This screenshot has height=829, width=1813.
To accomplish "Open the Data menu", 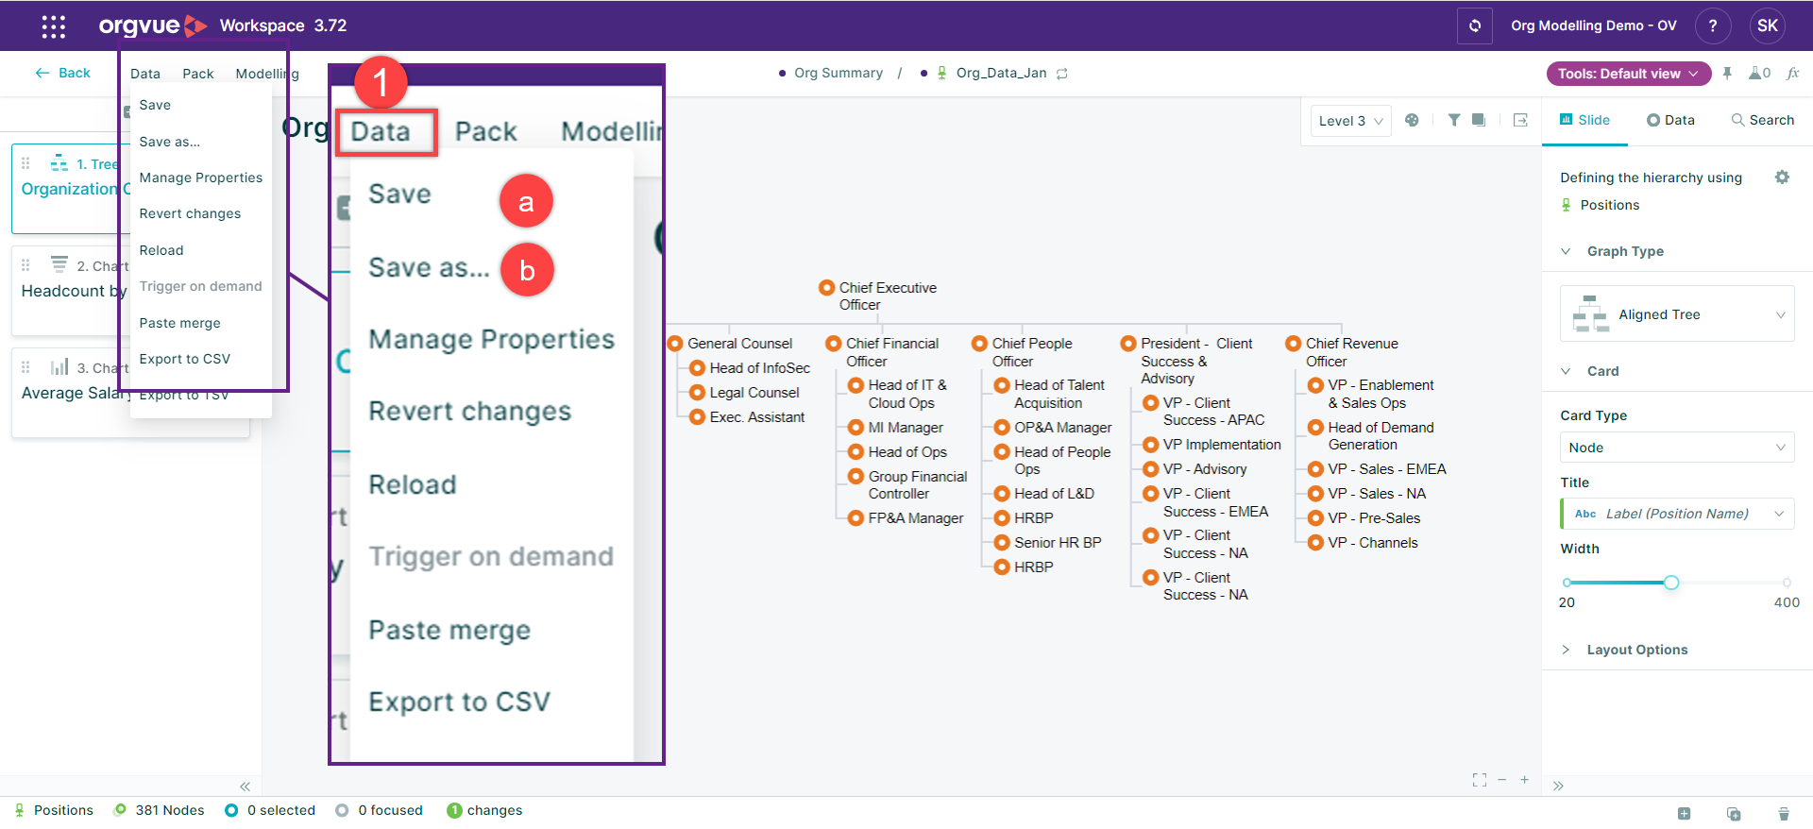I will point(145,74).
